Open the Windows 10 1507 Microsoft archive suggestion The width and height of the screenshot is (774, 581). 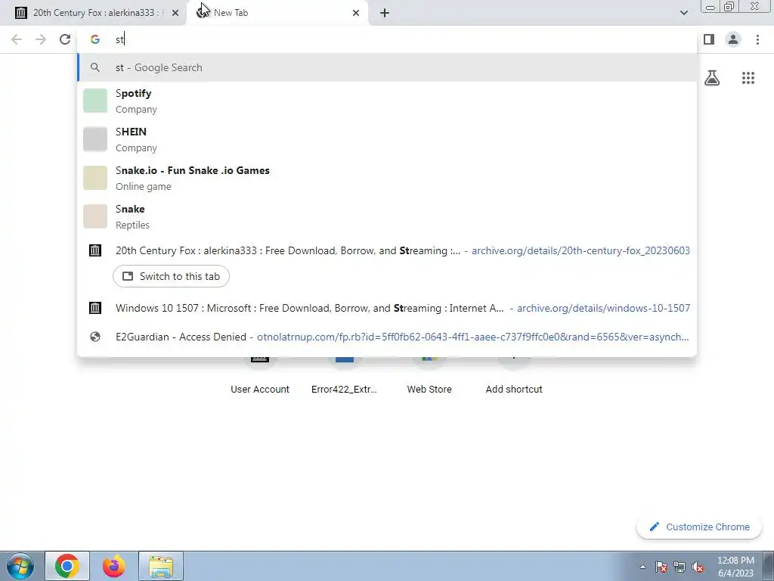tap(387, 308)
